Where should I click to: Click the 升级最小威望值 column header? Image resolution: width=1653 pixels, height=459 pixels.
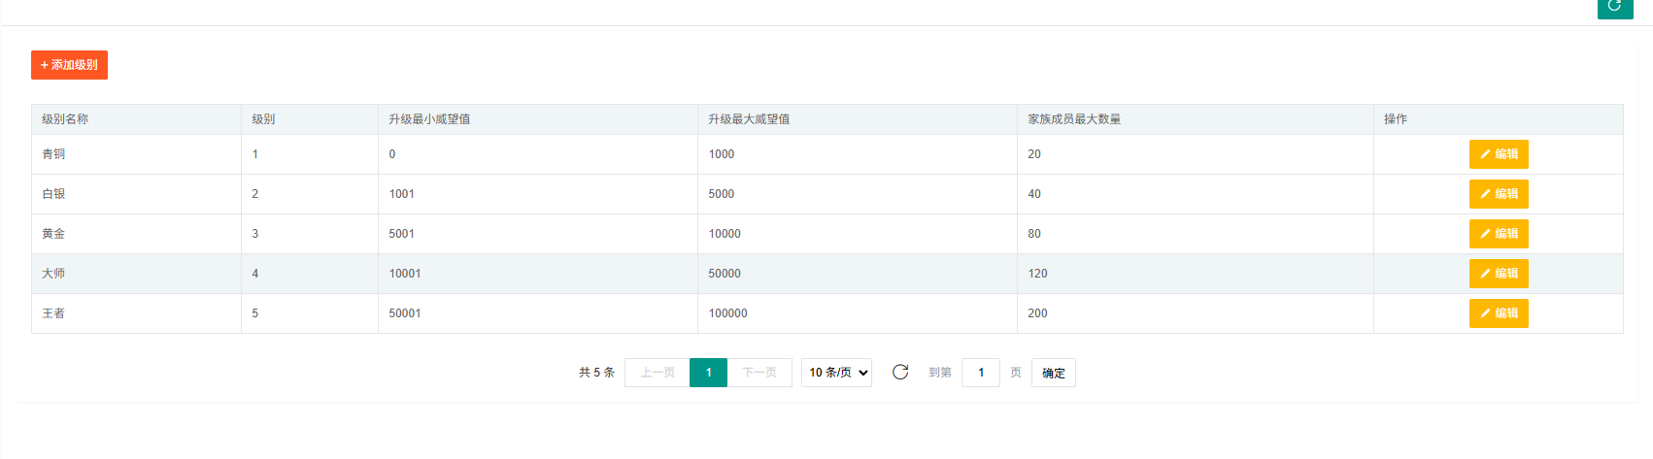click(429, 119)
